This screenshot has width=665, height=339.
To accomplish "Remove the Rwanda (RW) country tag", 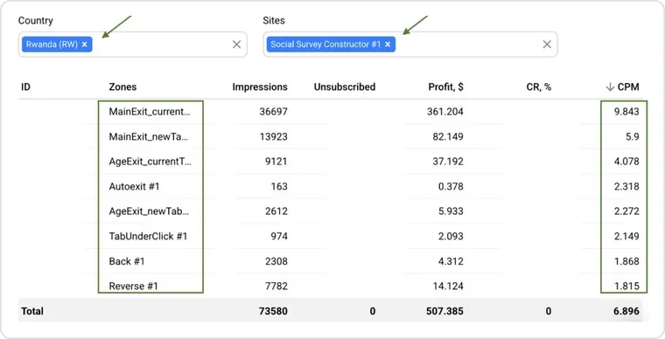I will pyautogui.click(x=84, y=45).
